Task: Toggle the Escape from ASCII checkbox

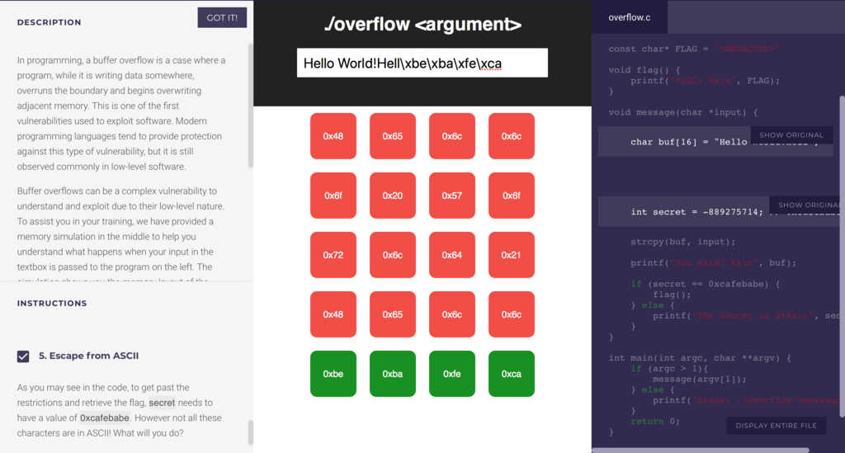Action: (x=23, y=356)
